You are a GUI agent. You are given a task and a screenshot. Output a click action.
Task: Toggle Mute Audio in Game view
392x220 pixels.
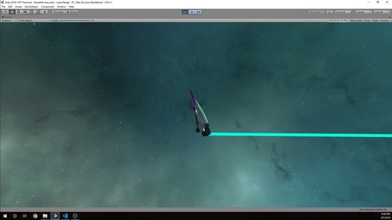(x=356, y=20)
